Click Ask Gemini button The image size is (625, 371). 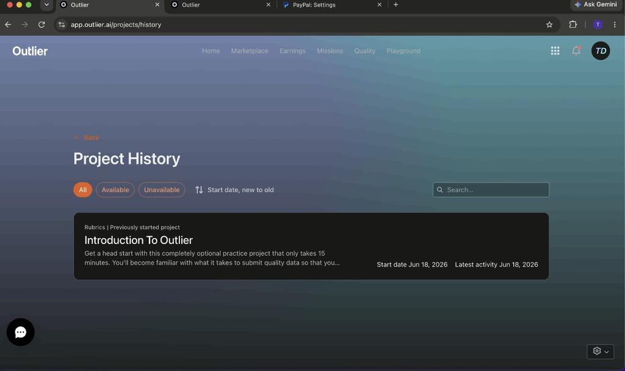tap(596, 4)
